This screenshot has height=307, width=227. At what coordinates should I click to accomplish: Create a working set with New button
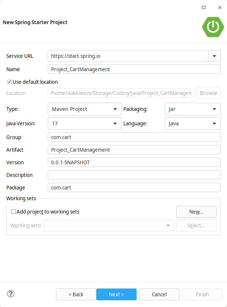(x=196, y=211)
